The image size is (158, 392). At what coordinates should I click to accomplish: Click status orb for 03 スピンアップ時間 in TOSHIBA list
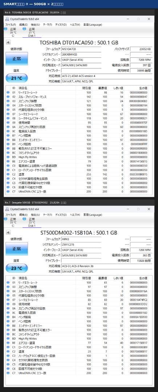pyautogui.click(x=8, y=101)
